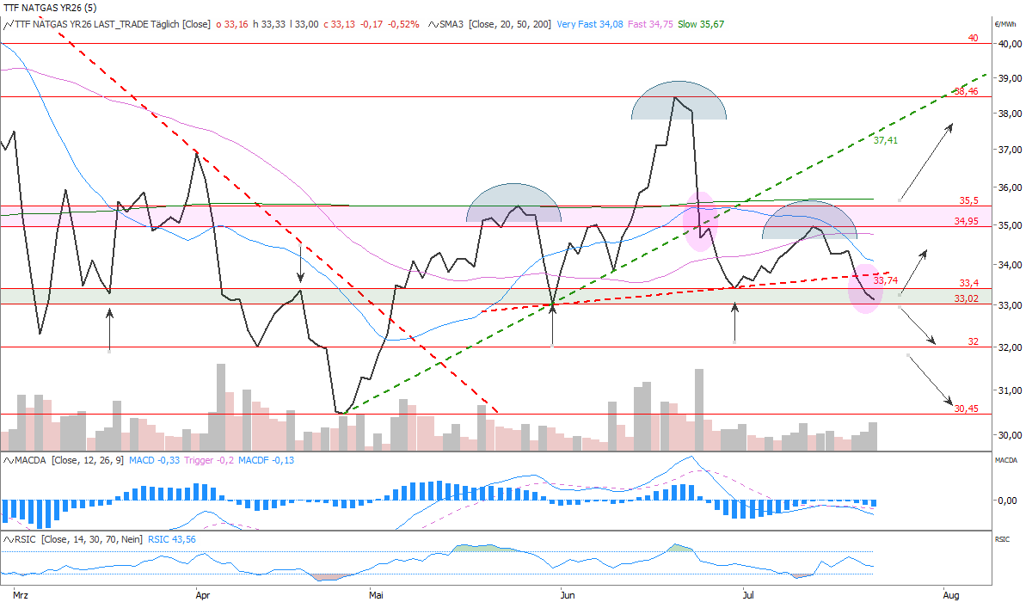The height and width of the screenshot is (602, 1032).
Task: Click the '34,95' level label
Action: pyautogui.click(x=967, y=221)
